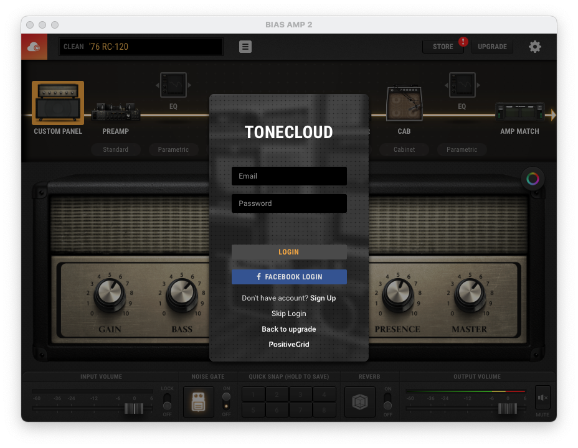Select the Preamp tubes icon
This screenshot has height=448, width=578.
[116, 111]
